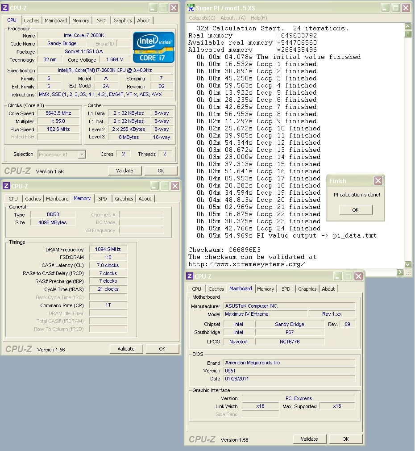Click Core Speed value 5643.5 MHz
415x451 pixels.
tap(58, 113)
